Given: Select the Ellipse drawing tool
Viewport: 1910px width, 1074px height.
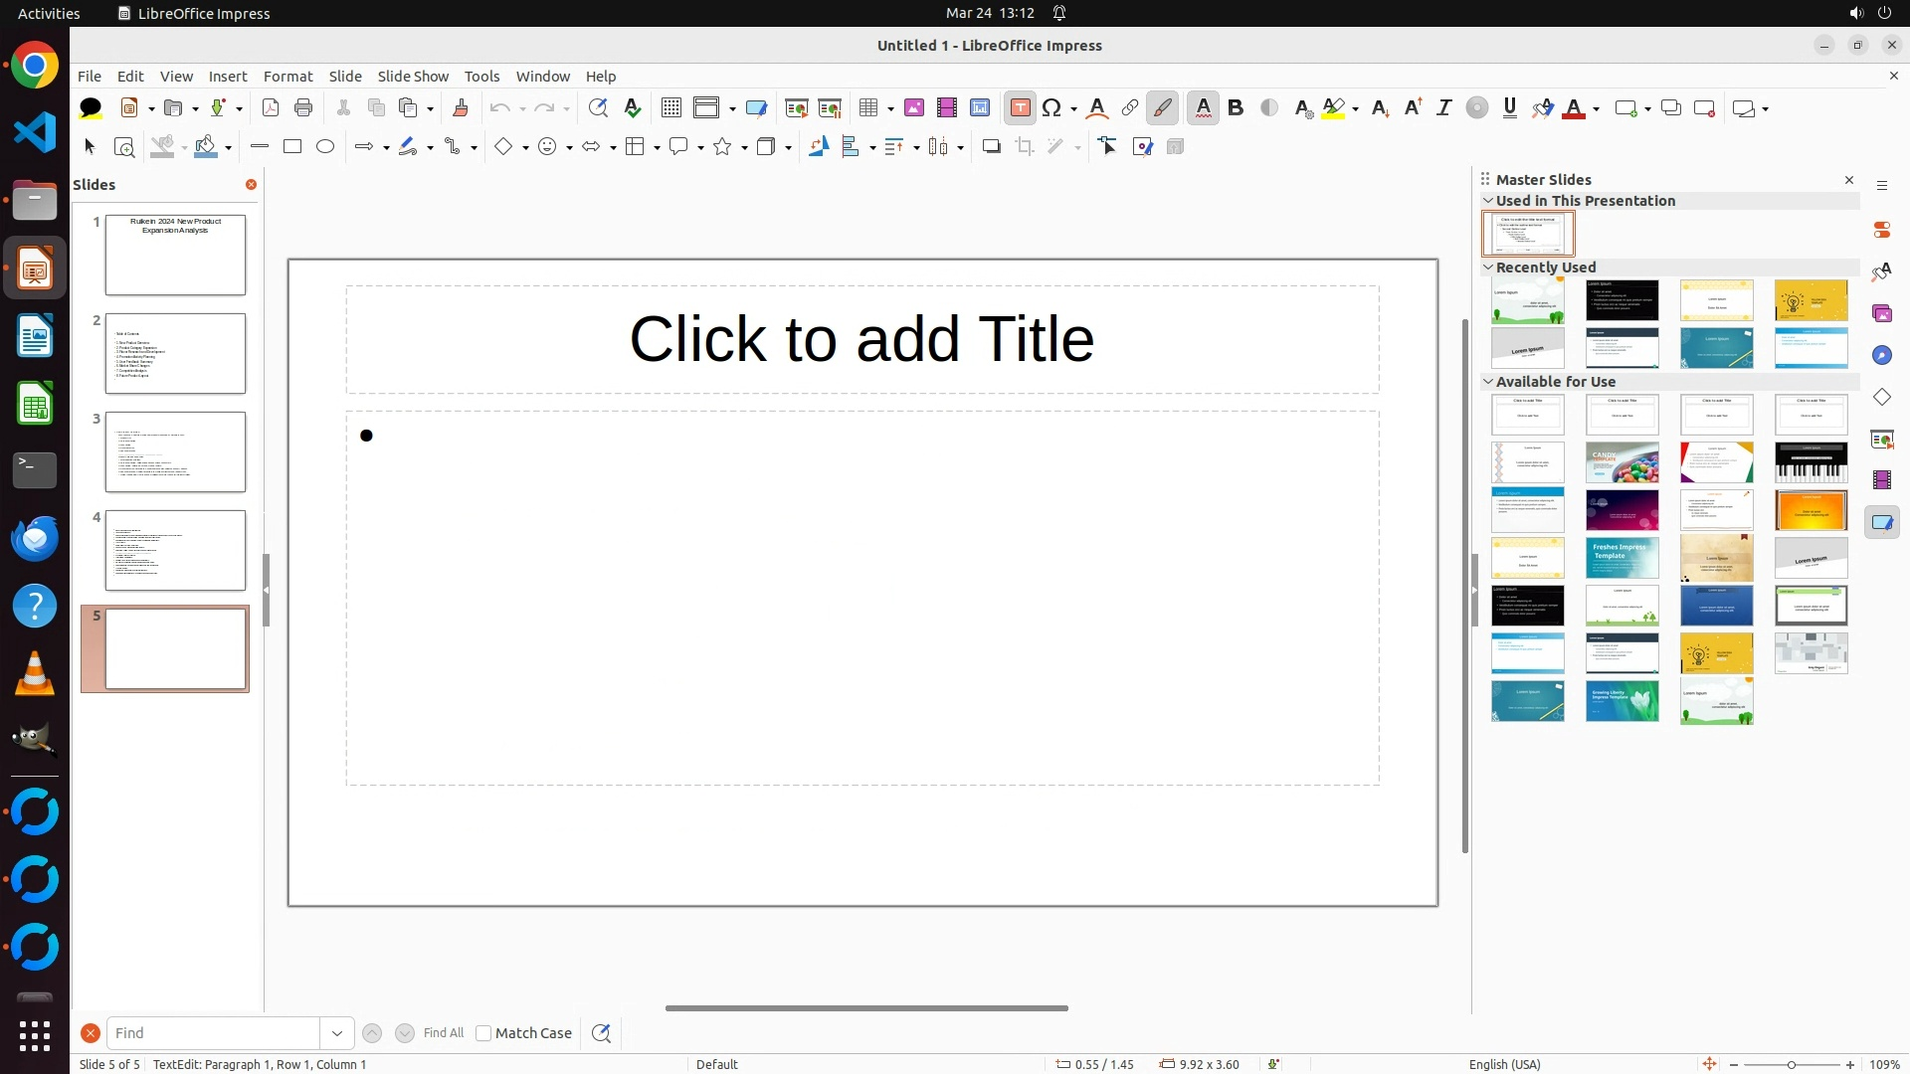Looking at the screenshot, I should click(325, 147).
